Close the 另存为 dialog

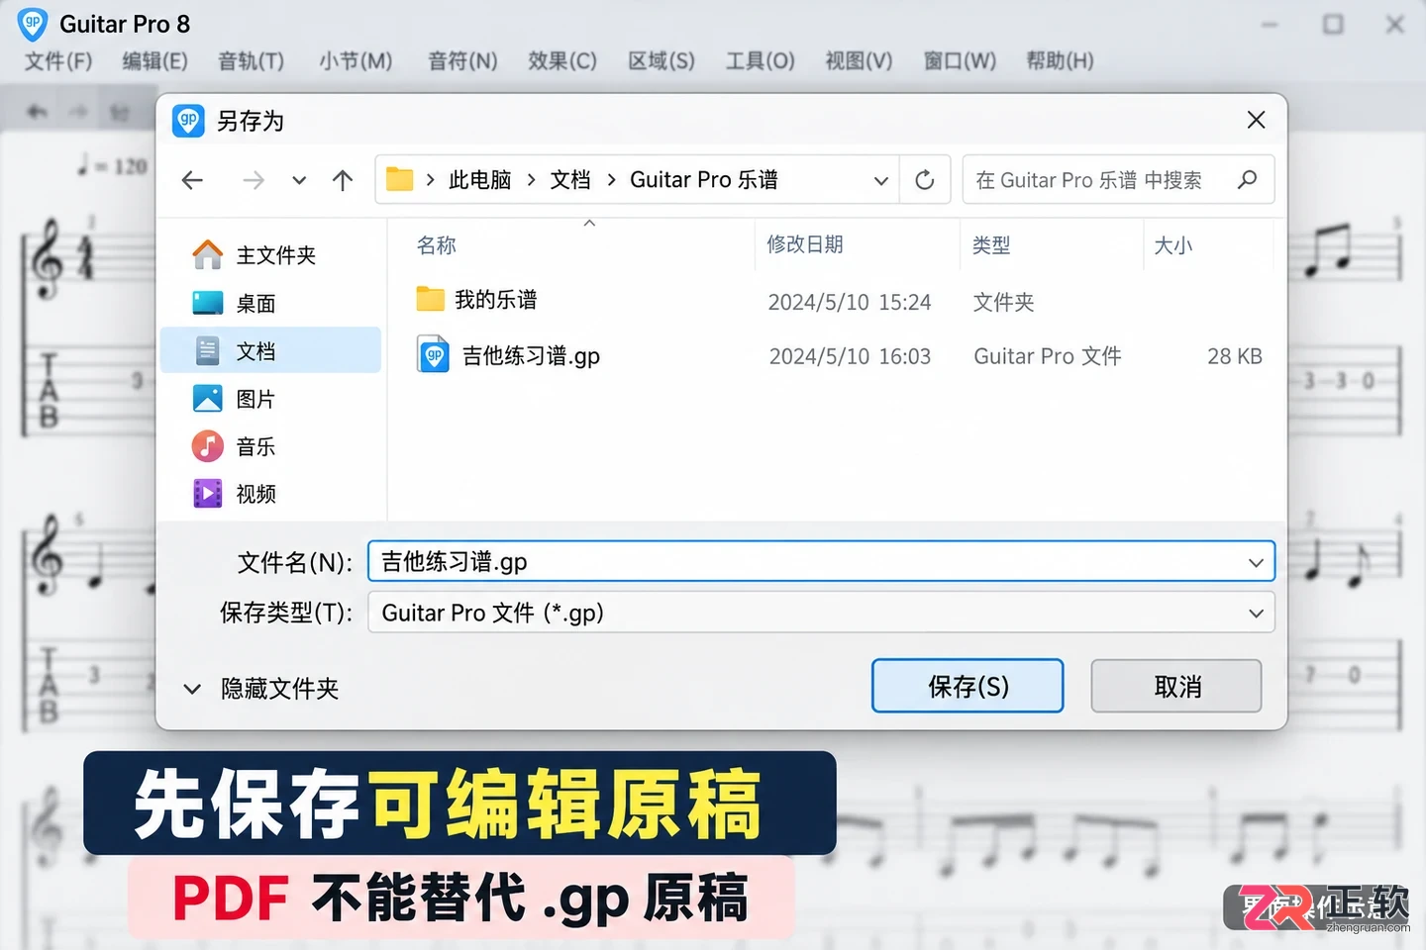tap(1256, 120)
